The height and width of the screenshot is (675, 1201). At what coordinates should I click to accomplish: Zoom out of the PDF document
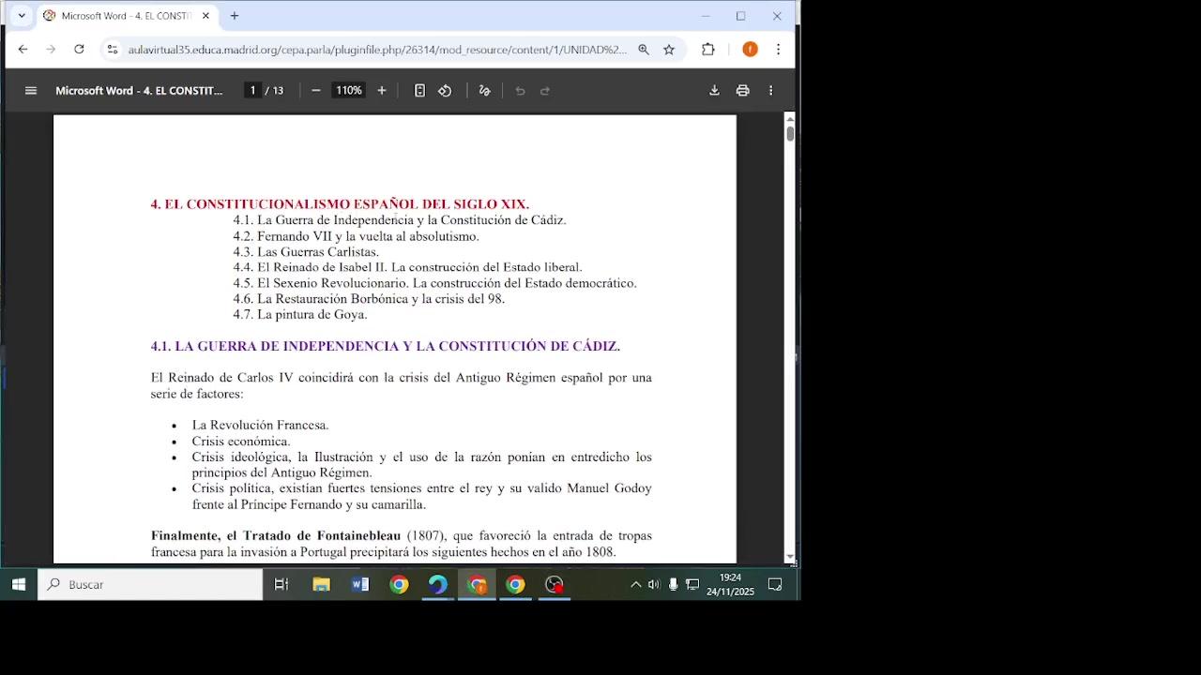tap(316, 91)
